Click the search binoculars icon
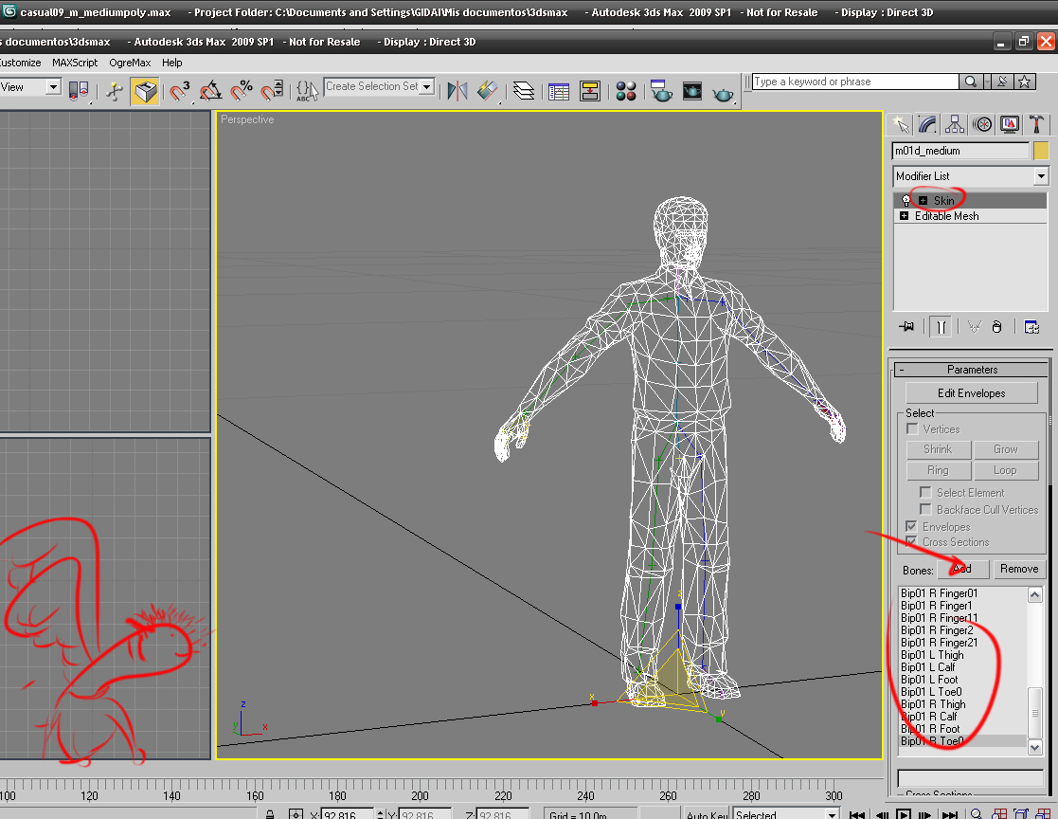The height and width of the screenshot is (819, 1058). click(970, 82)
